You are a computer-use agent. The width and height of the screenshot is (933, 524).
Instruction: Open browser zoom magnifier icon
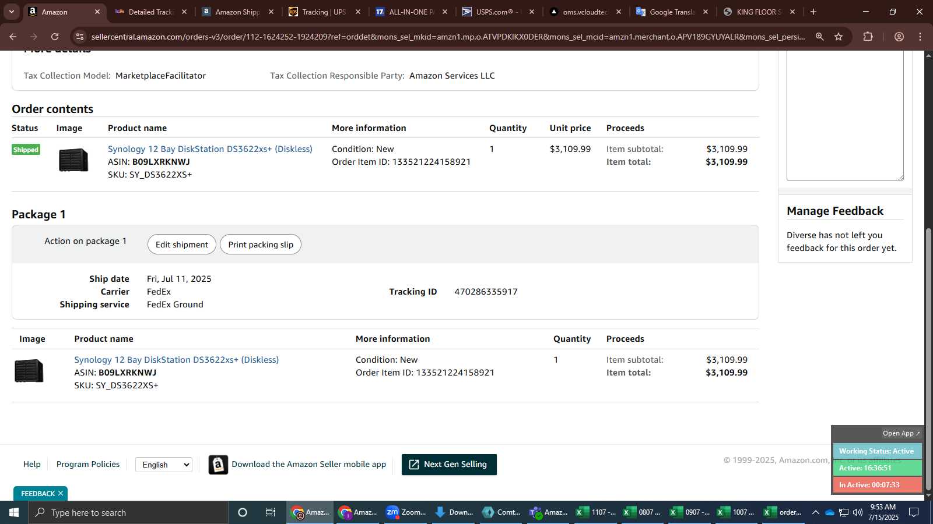[x=819, y=37]
